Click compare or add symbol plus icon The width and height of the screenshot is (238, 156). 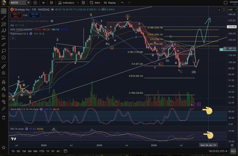(x=35, y=2)
